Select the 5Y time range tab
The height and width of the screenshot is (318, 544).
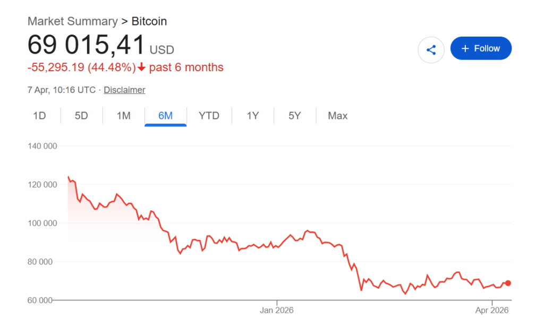coord(295,116)
